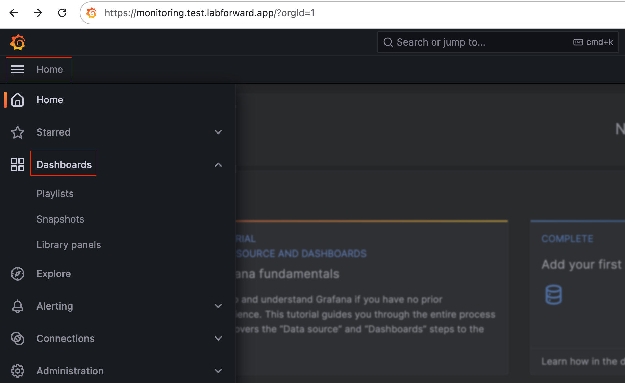Click the Add your first data source card
Image resolution: width=625 pixels, height=383 pixels.
pyautogui.click(x=578, y=297)
